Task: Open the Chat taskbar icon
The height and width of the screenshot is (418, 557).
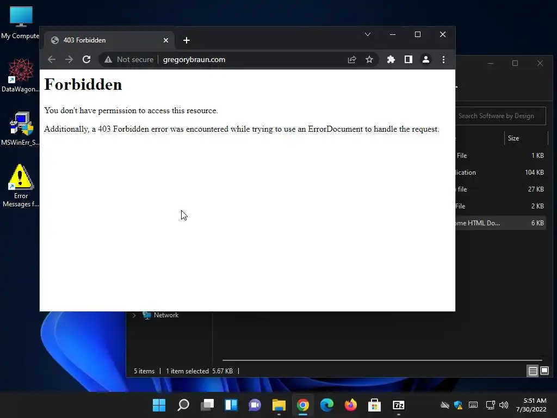Action: pyautogui.click(x=255, y=405)
